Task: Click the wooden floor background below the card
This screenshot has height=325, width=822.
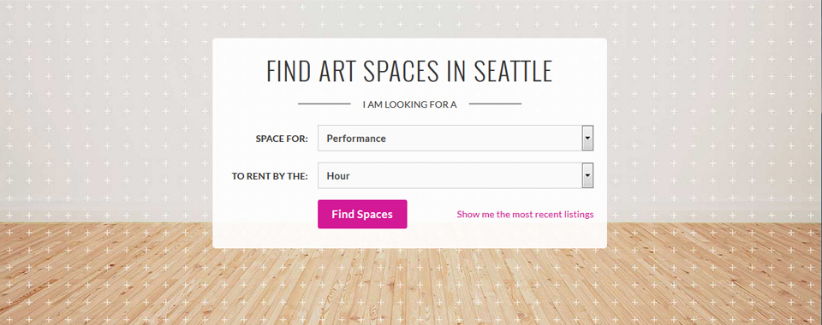Action: click(409, 288)
